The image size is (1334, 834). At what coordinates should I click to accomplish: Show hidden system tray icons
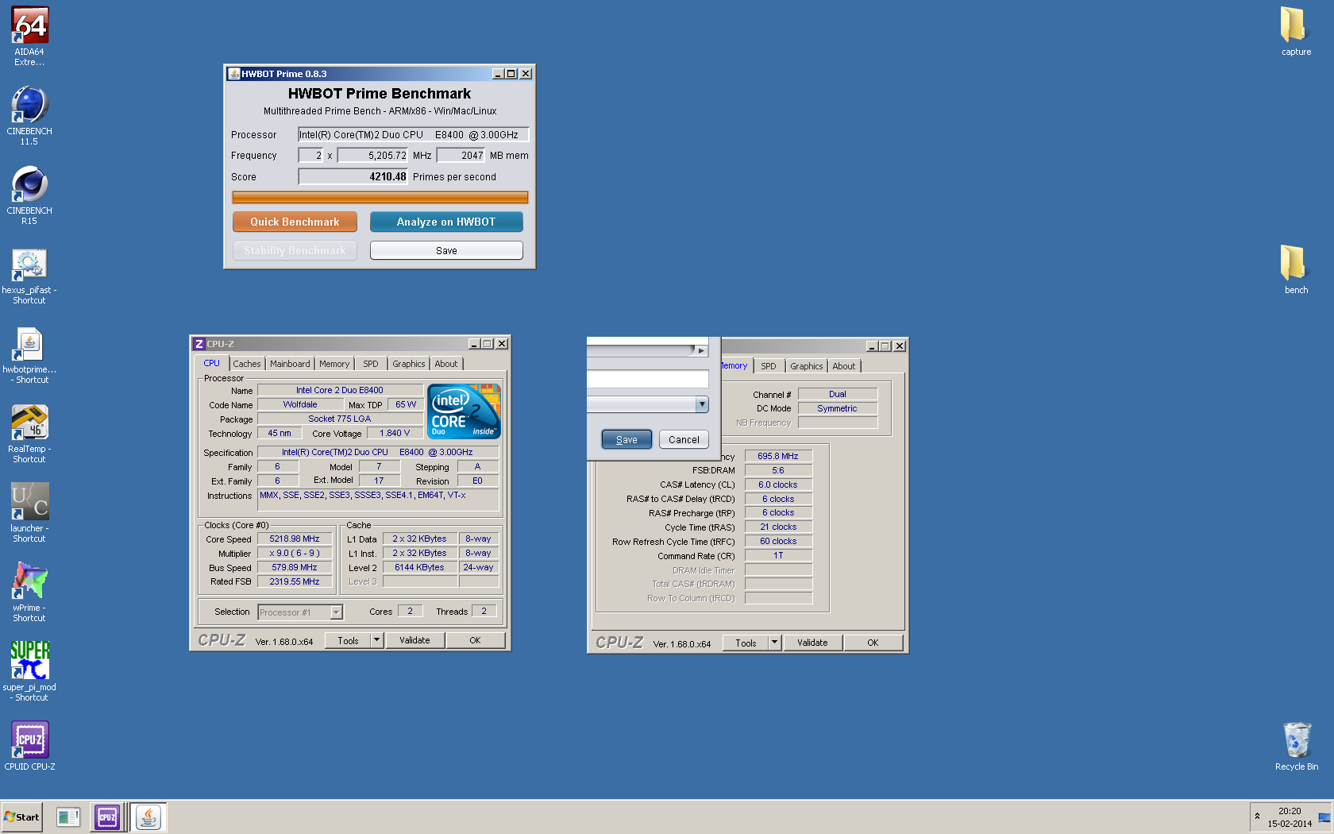coord(1257,817)
